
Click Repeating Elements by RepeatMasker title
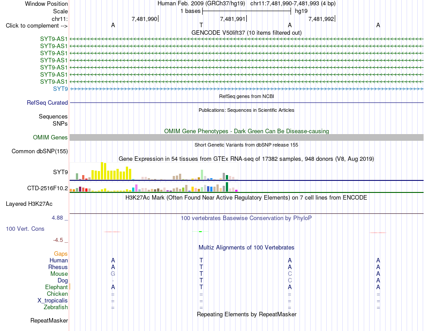(246, 314)
